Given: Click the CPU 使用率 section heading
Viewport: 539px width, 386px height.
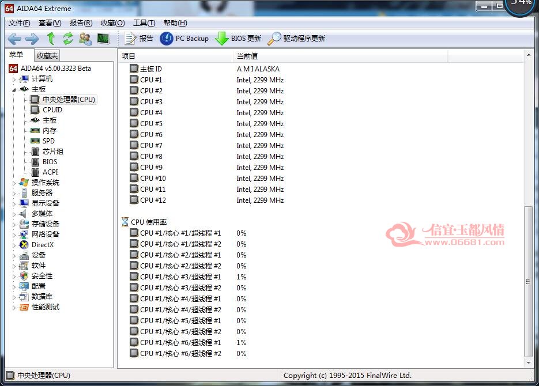Looking at the screenshot, I should [144, 222].
